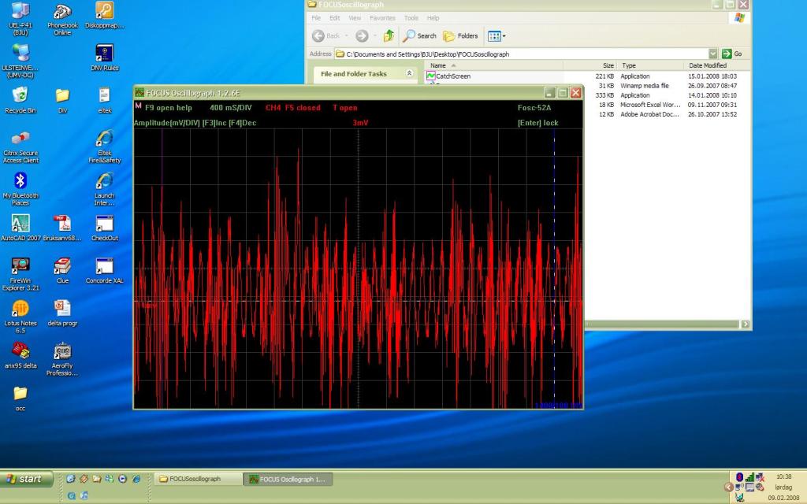Launch AeroFly Professional desktop shortcut
The image size is (807, 504).
click(62, 359)
